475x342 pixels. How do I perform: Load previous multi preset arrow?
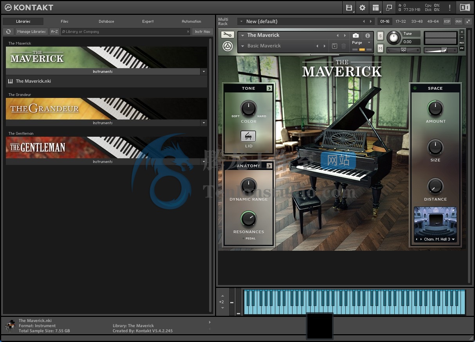[364, 22]
